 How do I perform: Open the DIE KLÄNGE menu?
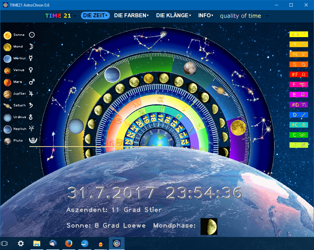pos(173,15)
